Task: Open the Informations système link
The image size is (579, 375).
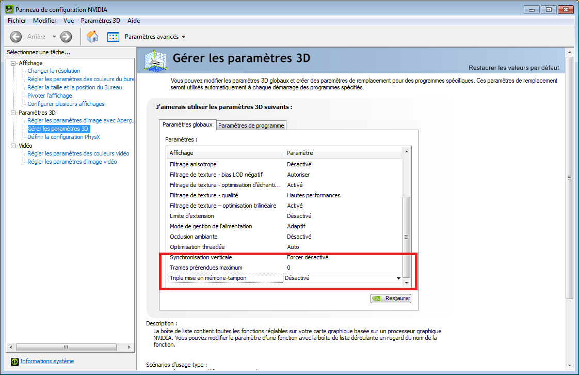Action: [x=47, y=362]
